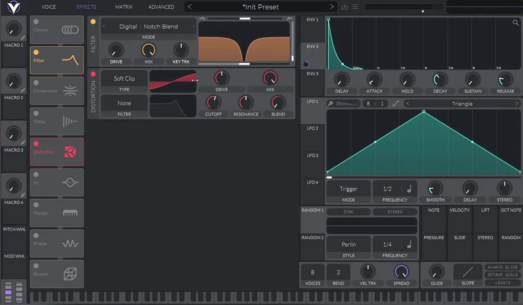Click the Vital logo icon
523x305 pixels.
click(x=14, y=7)
